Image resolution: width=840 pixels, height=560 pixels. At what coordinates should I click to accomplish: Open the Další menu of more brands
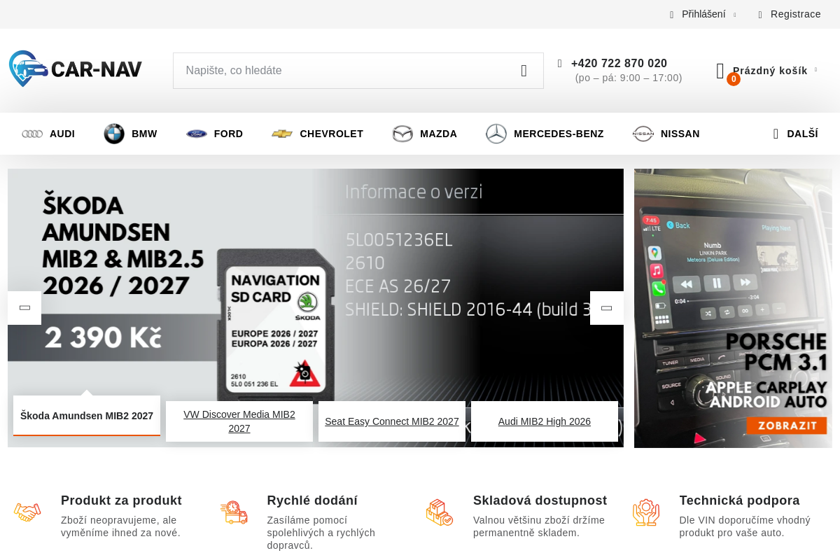pos(796,134)
